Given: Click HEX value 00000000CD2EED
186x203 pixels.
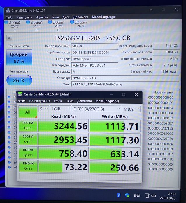Looking at the screenshot, I should click(x=160, y=123).
